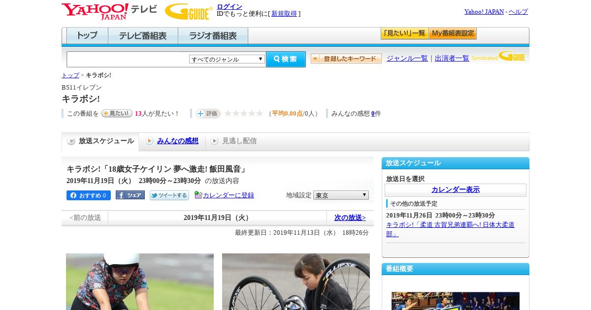Click the Facebook おすすめ button
The image size is (591, 310).
[x=89, y=195]
